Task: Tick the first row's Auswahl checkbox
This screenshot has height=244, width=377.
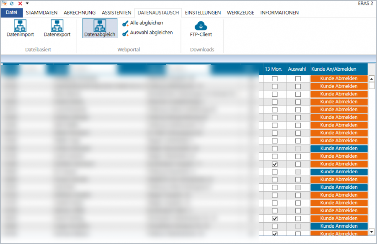Action: 298,79
